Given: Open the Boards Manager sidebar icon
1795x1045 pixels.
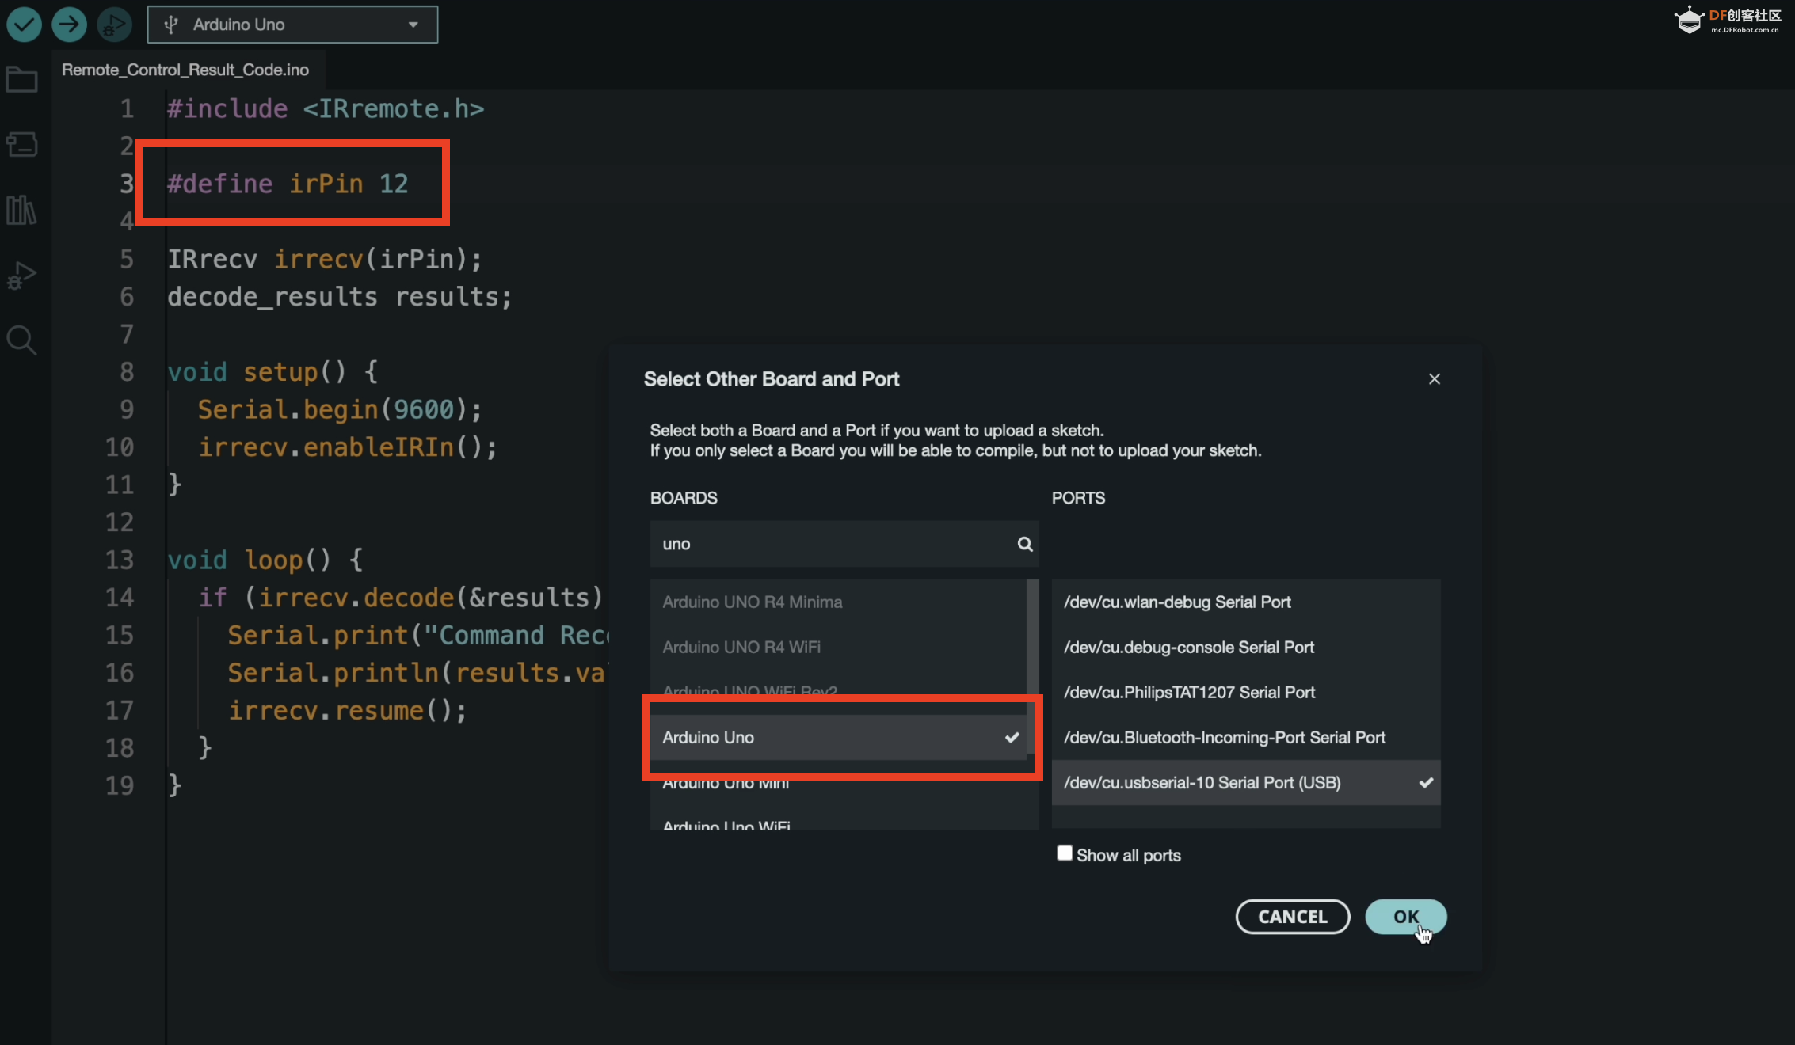Looking at the screenshot, I should click(x=21, y=144).
